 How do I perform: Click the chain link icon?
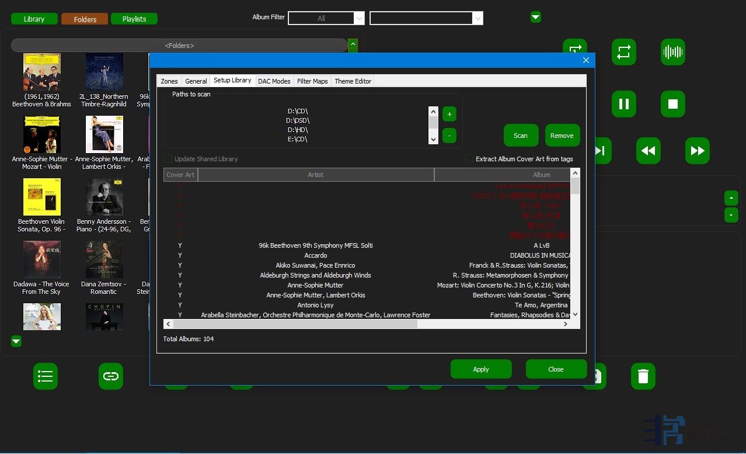(x=110, y=376)
